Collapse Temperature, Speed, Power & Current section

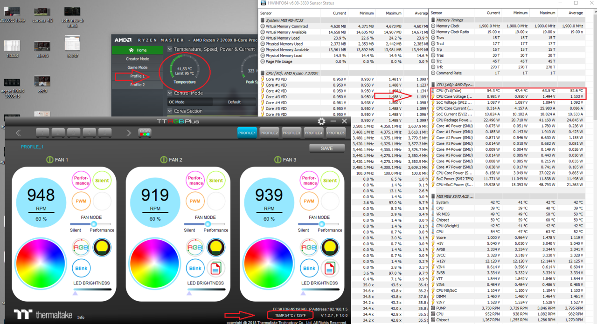point(170,49)
